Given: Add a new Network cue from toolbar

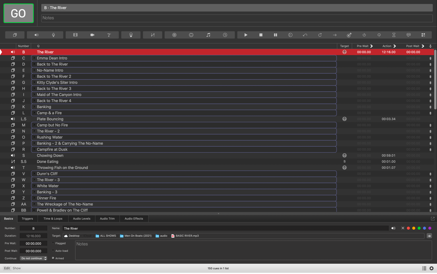Looking at the screenshot, I should (x=174, y=35).
